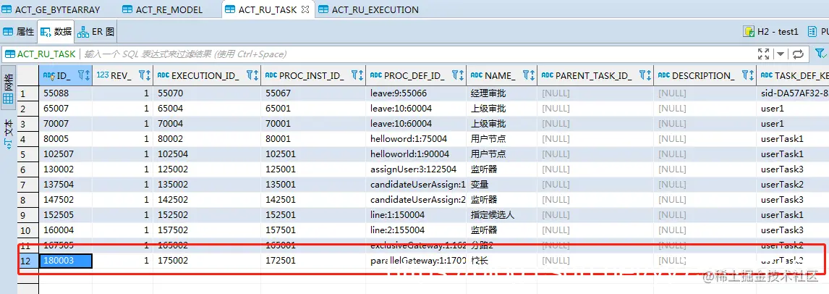
Task: Open the filter history dropdown arrow
Action: click(781, 54)
